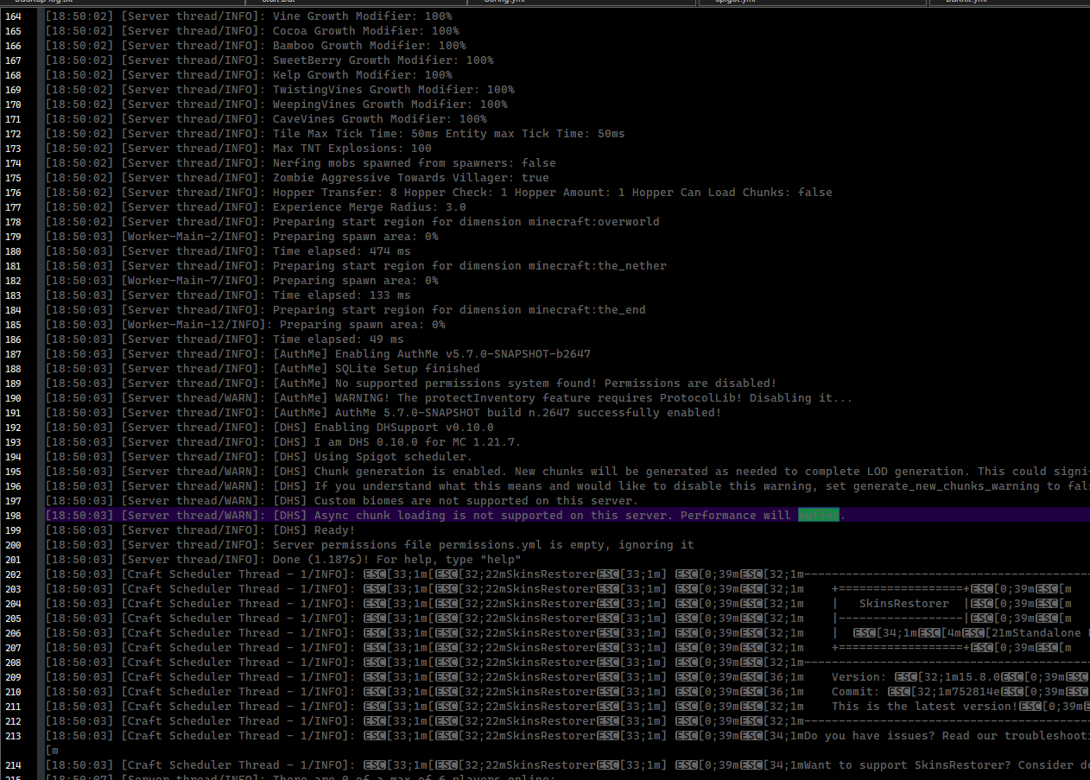Click "Chunk generation is enabled." warning text
The width and height of the screenshot is (1090, 780).
point(411,472)
